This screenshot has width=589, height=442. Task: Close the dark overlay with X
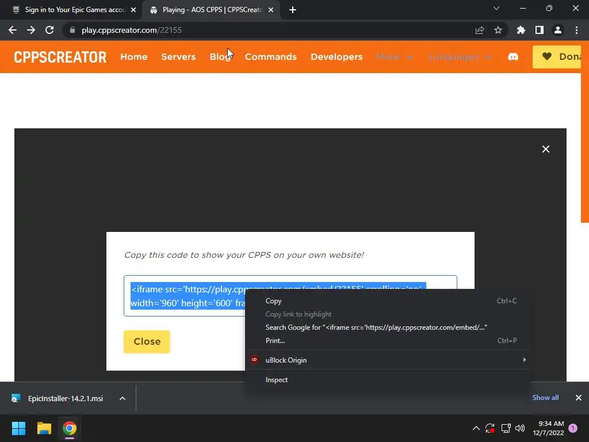[546, 149]
